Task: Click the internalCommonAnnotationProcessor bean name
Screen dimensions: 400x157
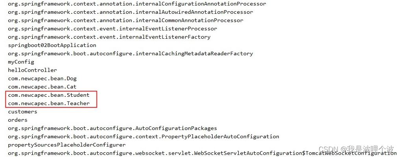Action: click(x=125, y=20)
